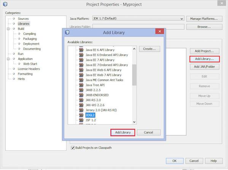The height and width of the screenshot is (170, 228).
Task: Select the Documenting category
Action: [32, 49]
